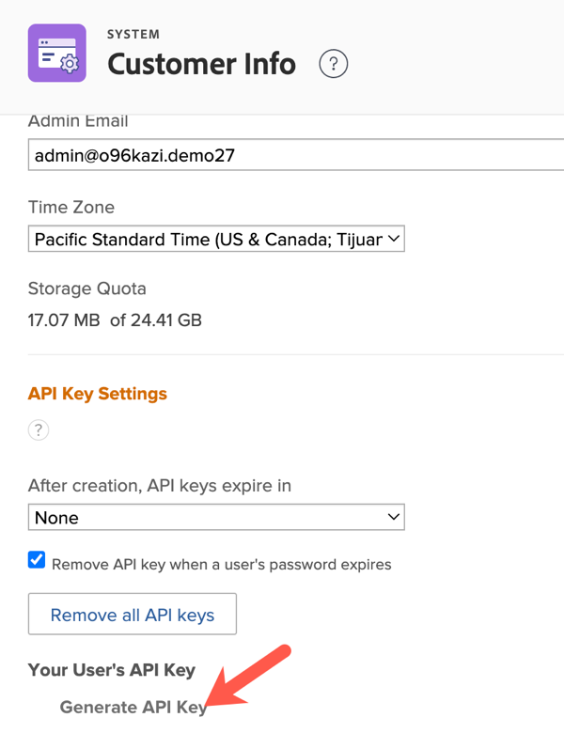Click the SYSTEM breadcrumb label
The height and width of the screenshot is (733, 564).
pos(133,34)
